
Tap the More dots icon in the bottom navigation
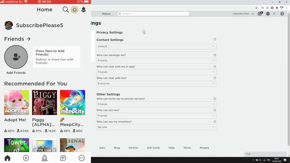82,158
